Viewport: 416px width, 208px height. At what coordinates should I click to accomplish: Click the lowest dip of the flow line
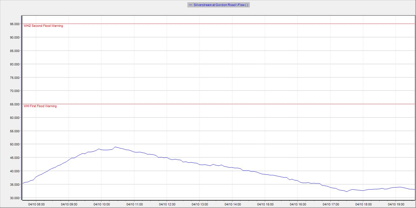click(347, 192)
